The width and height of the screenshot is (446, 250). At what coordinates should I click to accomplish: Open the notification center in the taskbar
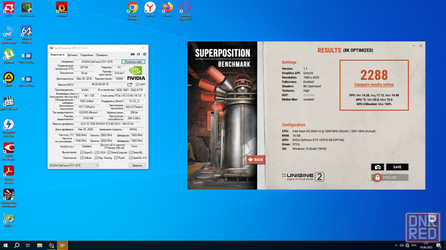(x=439, y=246)
